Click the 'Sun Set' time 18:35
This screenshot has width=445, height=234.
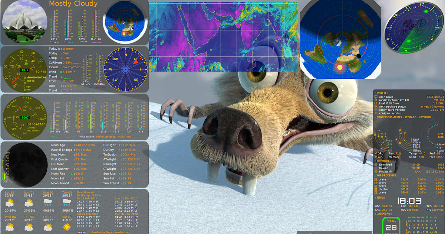point(128,178)
